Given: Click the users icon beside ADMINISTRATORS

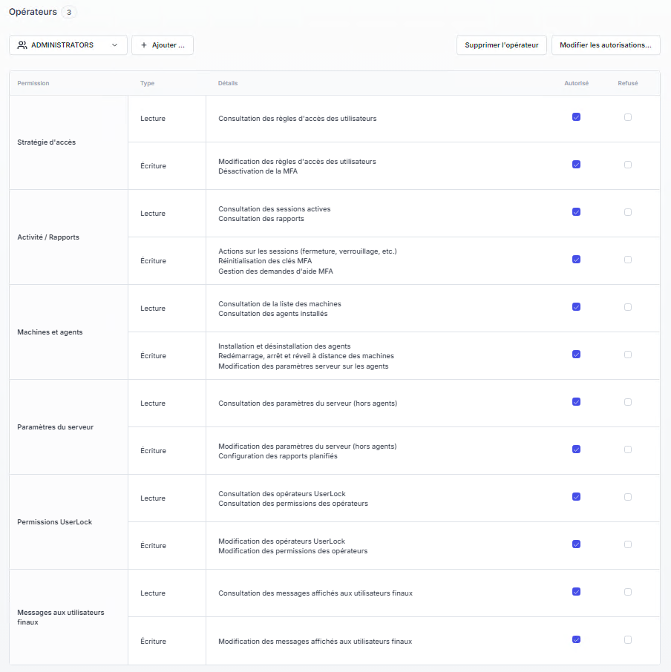Looking at the screenshot, I should [x=22, y=45].
